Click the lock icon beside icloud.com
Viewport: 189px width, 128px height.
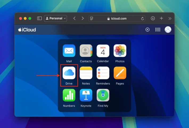[109, 19]
